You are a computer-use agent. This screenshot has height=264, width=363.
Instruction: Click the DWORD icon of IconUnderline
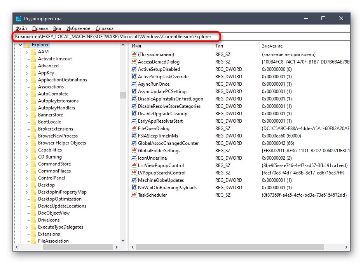point(134,158)
